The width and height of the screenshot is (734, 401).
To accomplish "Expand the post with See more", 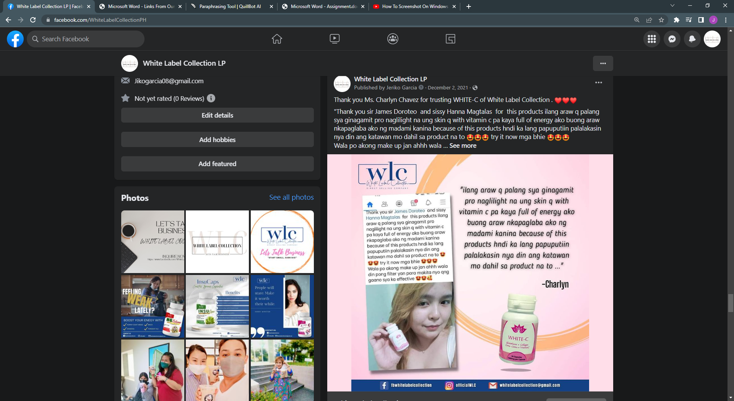I will 462,146.
